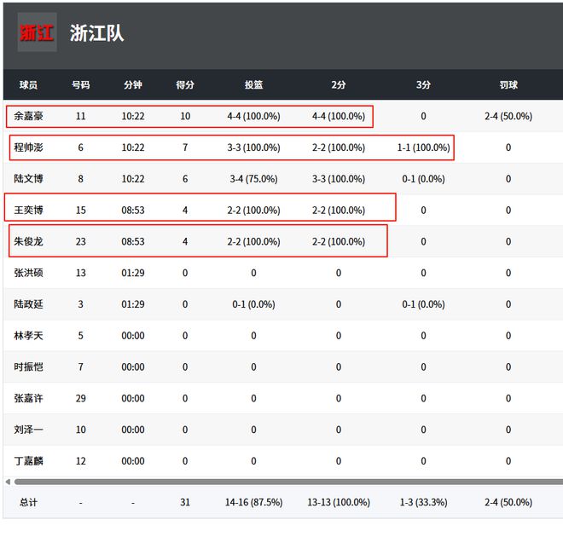The width and height of the screenshot is (563, 537).
Task: Click player name 丁嘉麟
Action: click(28, 461)
